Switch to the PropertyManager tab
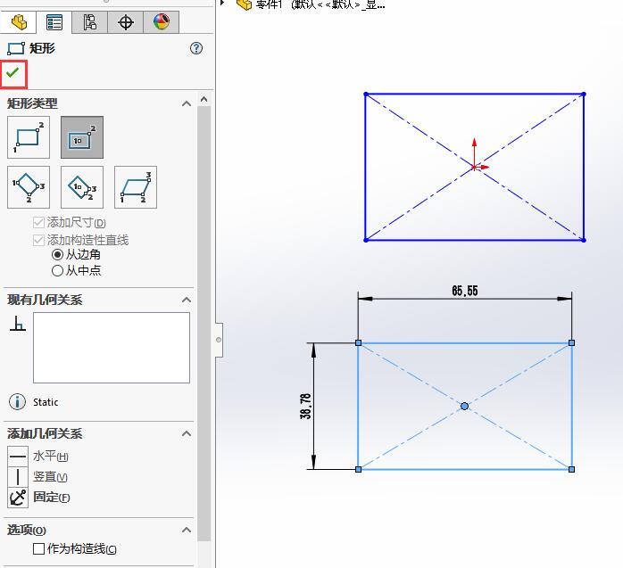This screenshot has width=623, height=568. coord(54,22)
